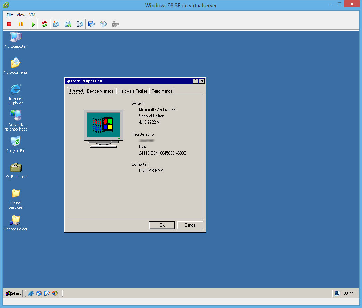
Task: Select the Shared Folder desktop icon
Action: (16, 223)
